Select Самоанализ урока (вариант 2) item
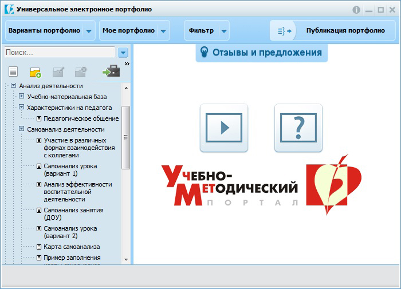This screenshot has height=289, width=401. tap(70, 232)
